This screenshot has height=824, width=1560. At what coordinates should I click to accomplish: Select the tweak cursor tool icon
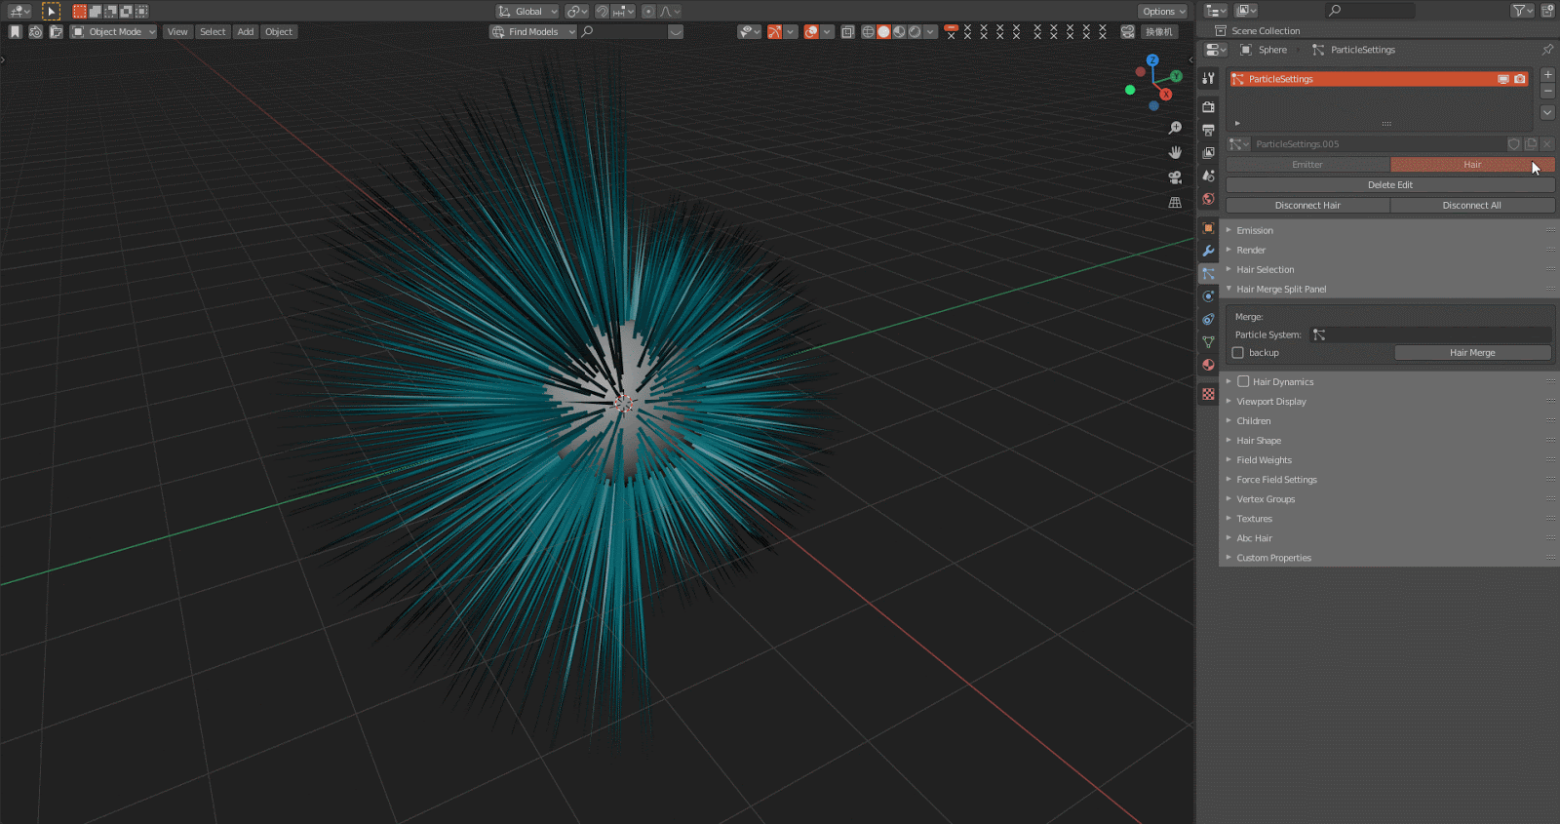point(52,12)
